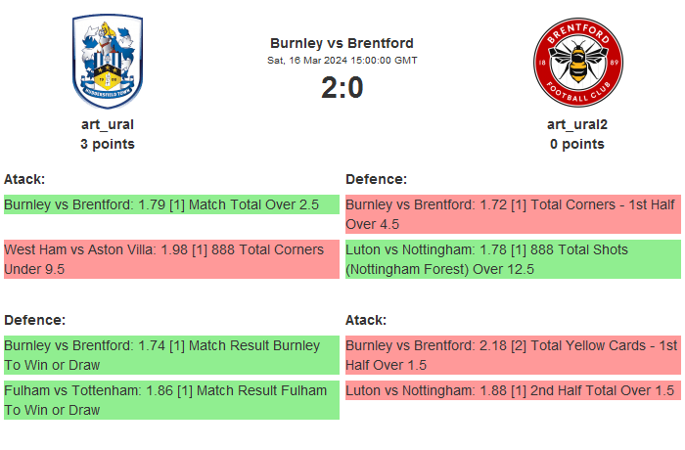Open the Total Yellow Cards 1st Half bet
685x450 pixels.
point(513,355)
